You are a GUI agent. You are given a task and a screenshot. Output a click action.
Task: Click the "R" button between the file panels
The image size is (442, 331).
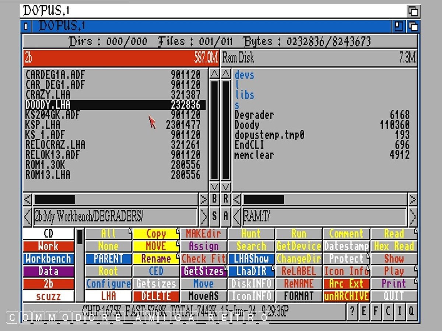click(x=226, y=199)
